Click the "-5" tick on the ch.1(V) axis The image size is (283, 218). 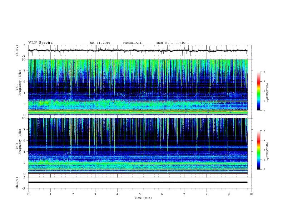[x=24, y=56]
